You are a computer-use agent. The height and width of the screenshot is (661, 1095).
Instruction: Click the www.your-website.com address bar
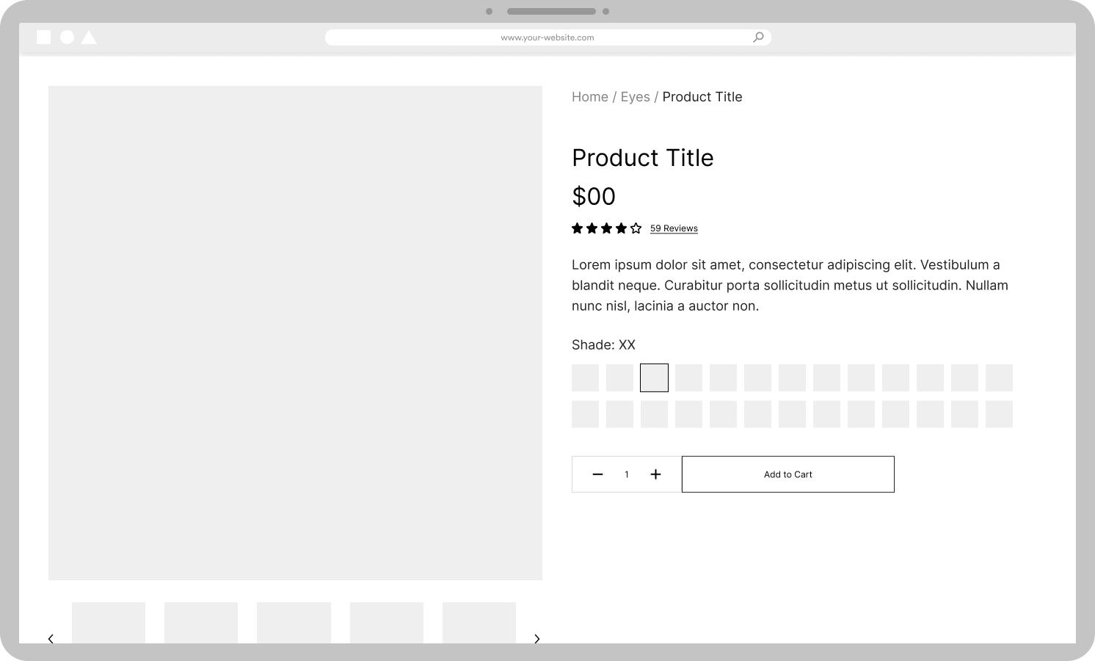(547, 37)
